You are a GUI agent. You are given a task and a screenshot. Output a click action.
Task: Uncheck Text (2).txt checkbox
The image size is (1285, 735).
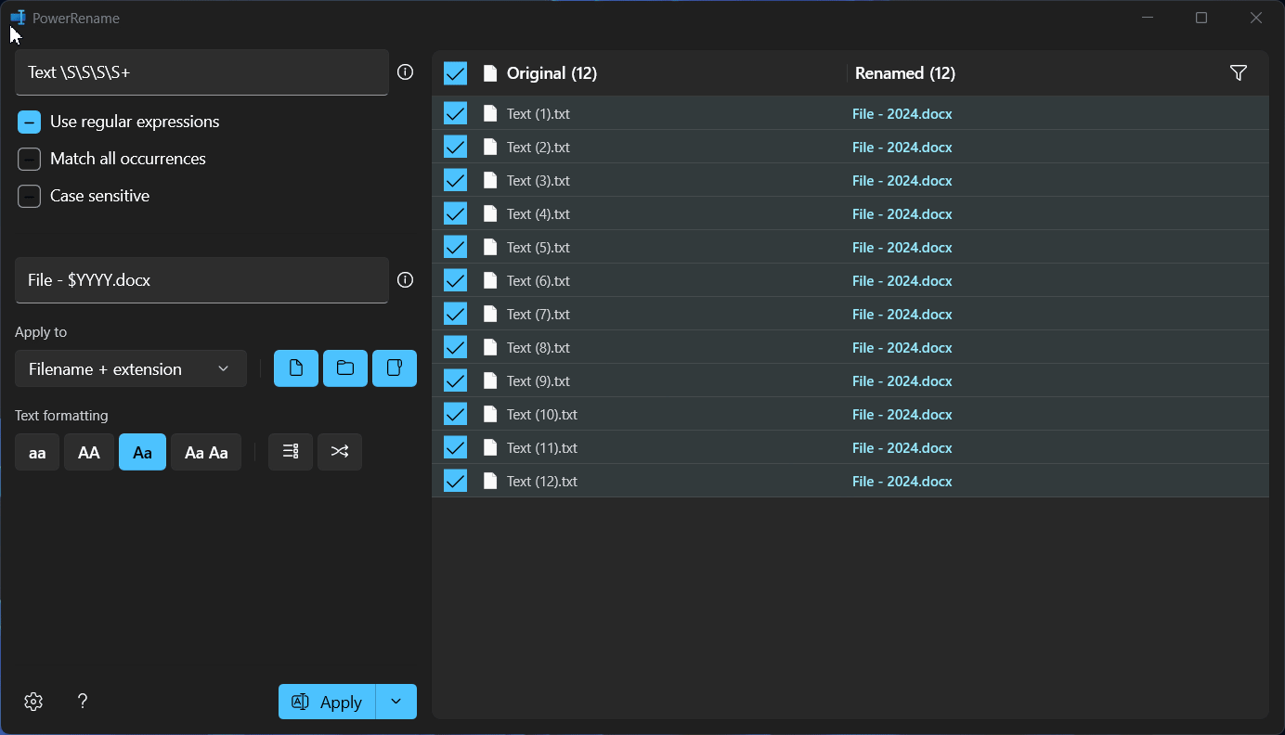point(455,147)
